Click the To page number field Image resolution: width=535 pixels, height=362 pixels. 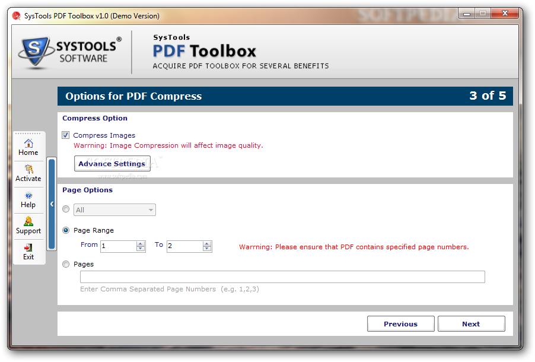(x=184, y=246)
